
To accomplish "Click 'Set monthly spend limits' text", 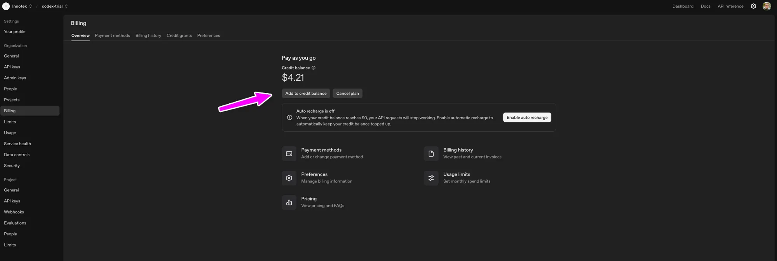I will point(467,181).
